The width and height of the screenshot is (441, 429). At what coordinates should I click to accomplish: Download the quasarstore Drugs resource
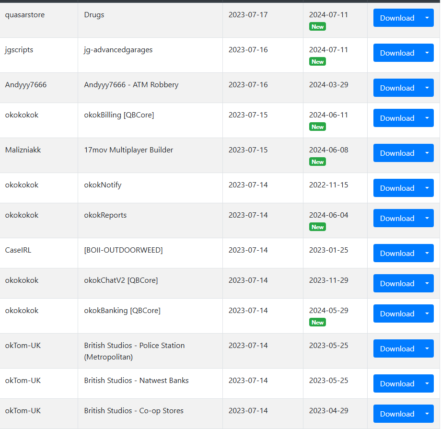click(x=397, y=18)
